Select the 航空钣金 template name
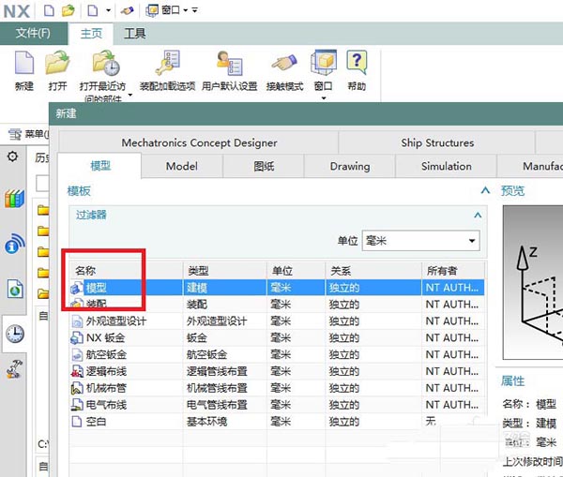Screen dimensions: 563x477 coord(106,354)
